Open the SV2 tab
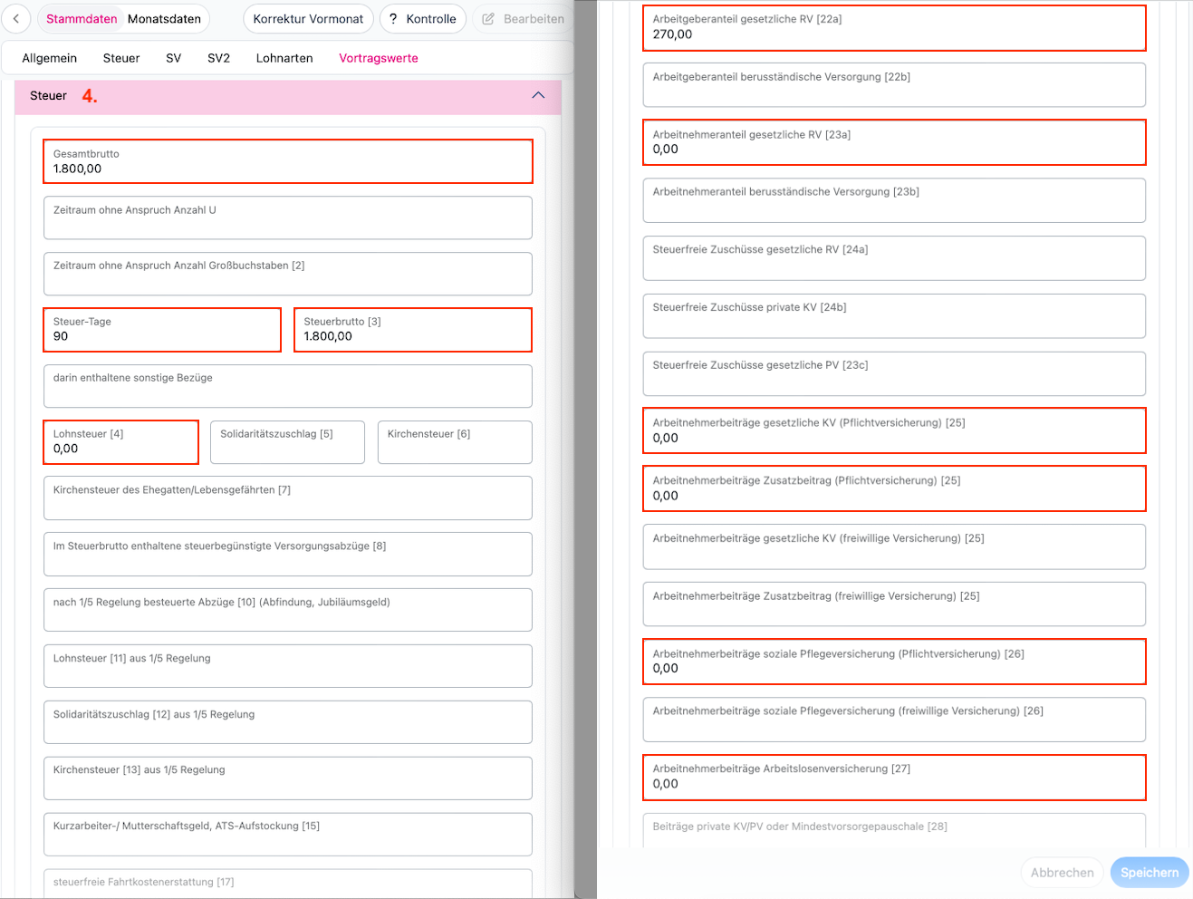This screenshot has width=1193, height=899. pos(218,58)
